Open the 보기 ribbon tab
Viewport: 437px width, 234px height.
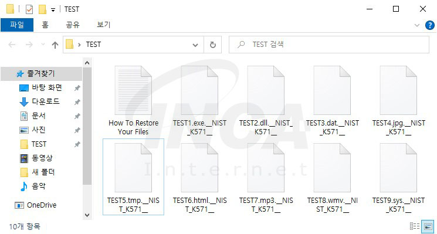104,25
